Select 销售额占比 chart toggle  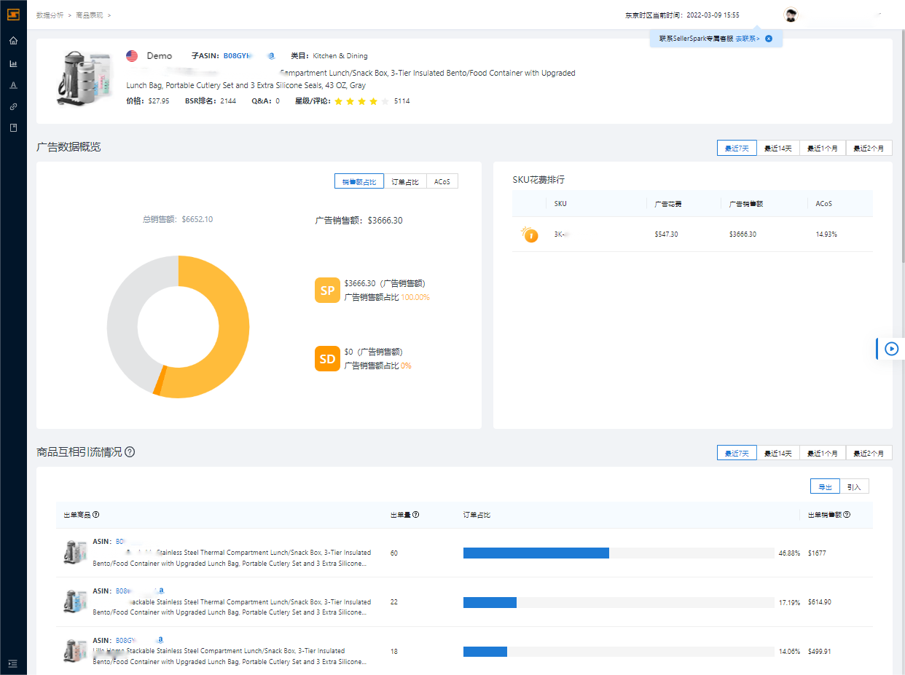point(359,181)
